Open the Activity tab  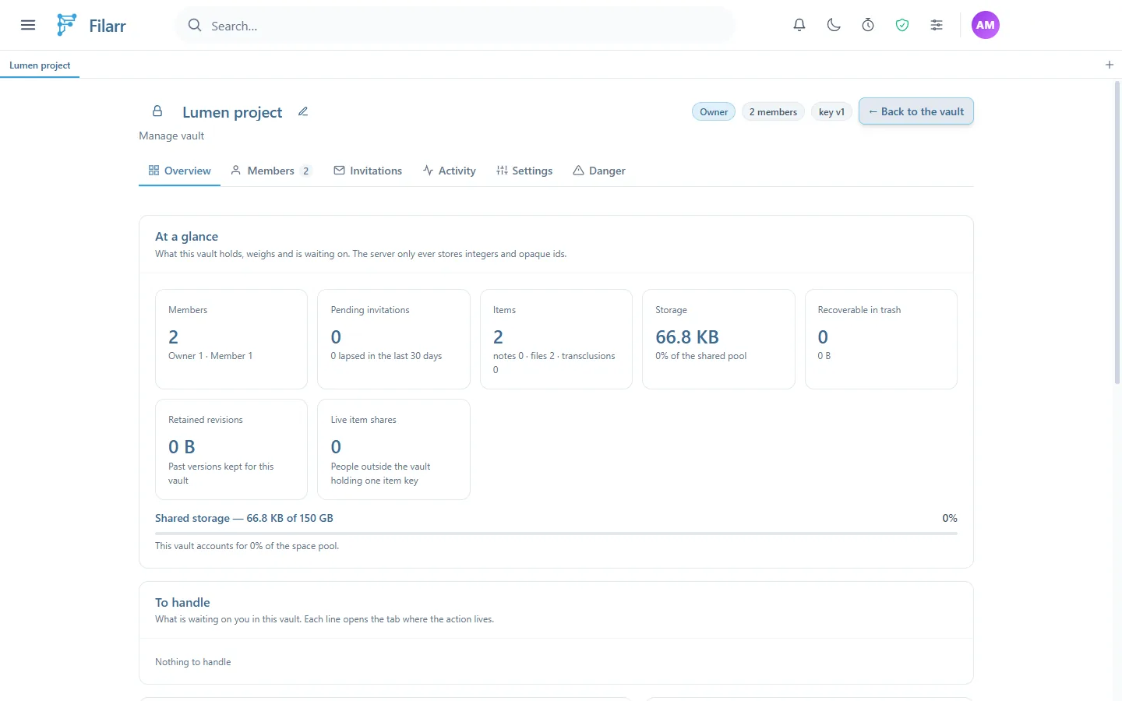450,171
